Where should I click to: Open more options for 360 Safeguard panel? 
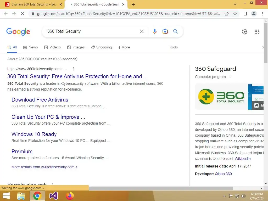click(x=230, y=76)
